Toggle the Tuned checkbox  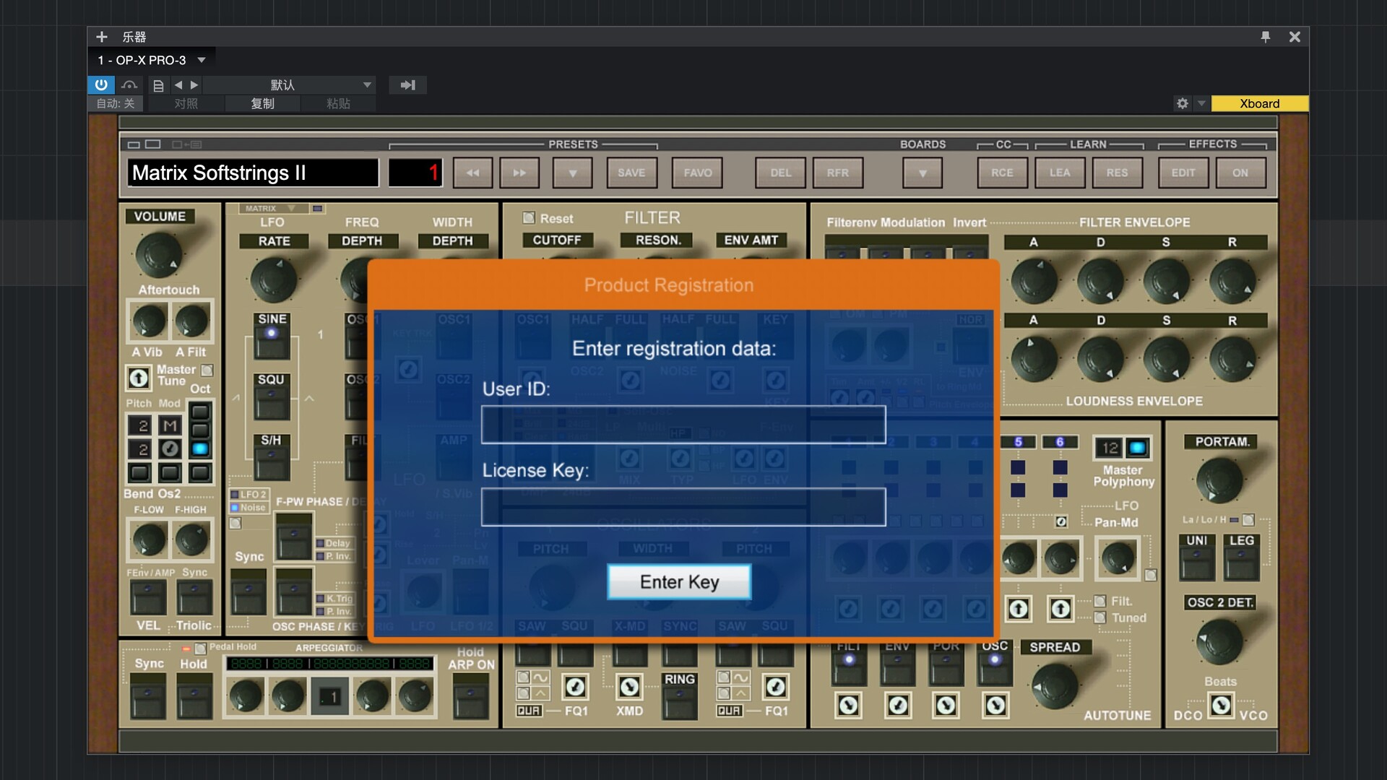[x=1099, y=617]
